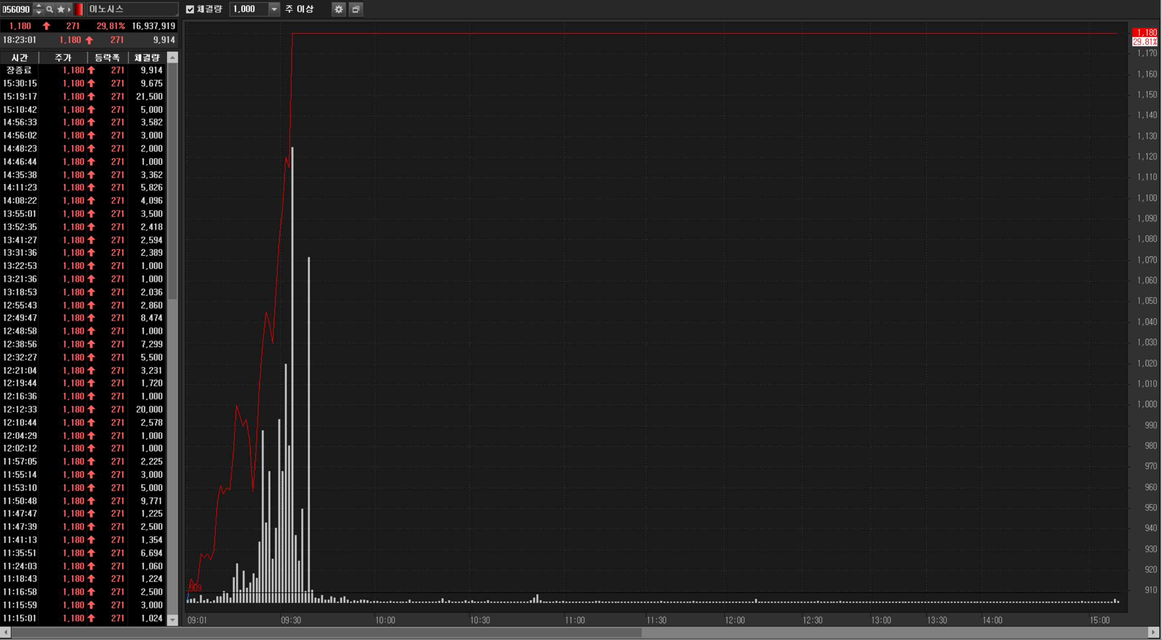This screenshot has height=640, width=1162.
Task: Click the detach window icon beside gear
Action: pos(356,9)
